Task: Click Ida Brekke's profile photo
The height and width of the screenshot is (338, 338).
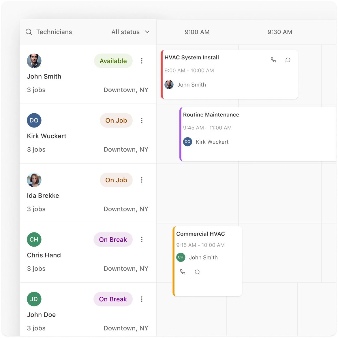Action: (x=34, y=180)
